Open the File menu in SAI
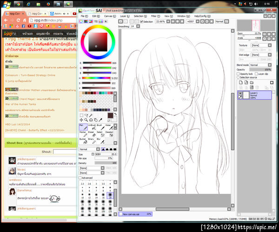279x232 pixels. pyautogui.click(x=84, y=16)
